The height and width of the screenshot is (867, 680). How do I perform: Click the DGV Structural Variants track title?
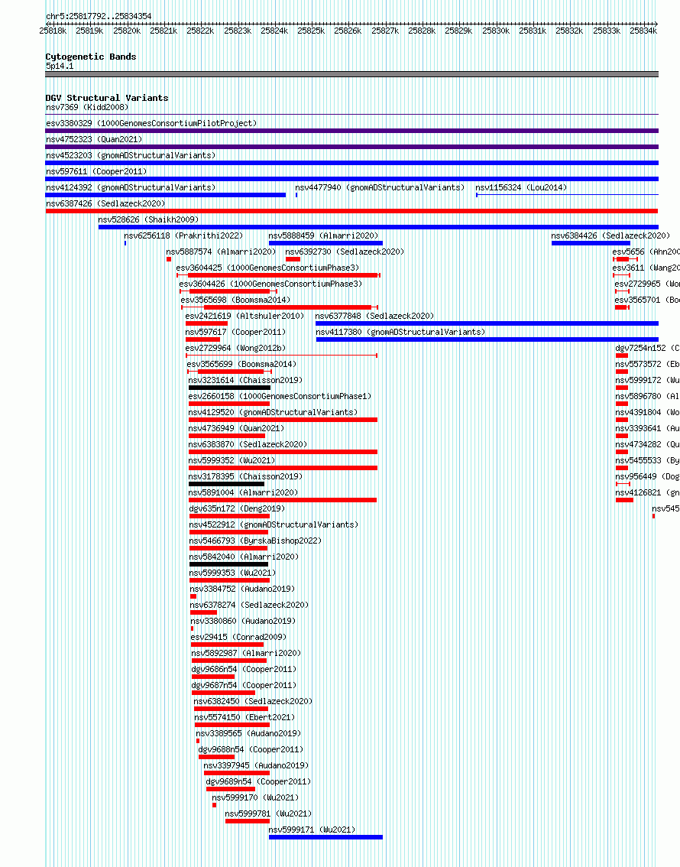[x=107, y=98]
